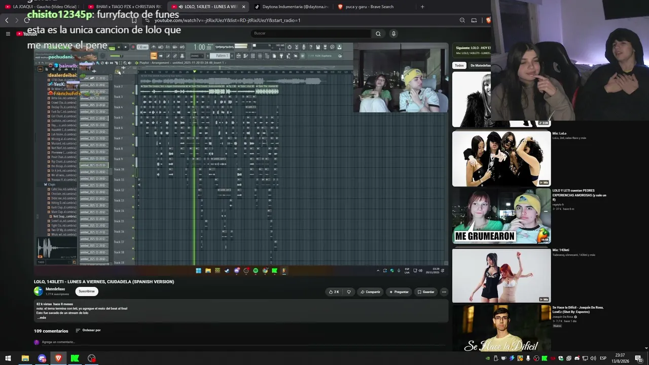Open the system tray volume icon
This screenshot has width=649, height=365.
point(593,358)
